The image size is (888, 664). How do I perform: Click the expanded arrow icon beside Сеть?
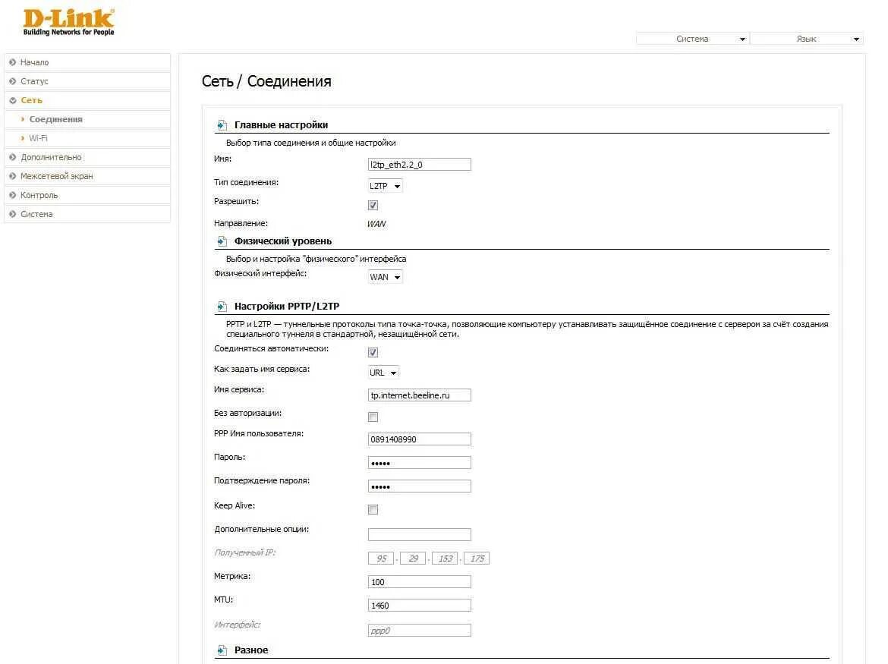12,100
